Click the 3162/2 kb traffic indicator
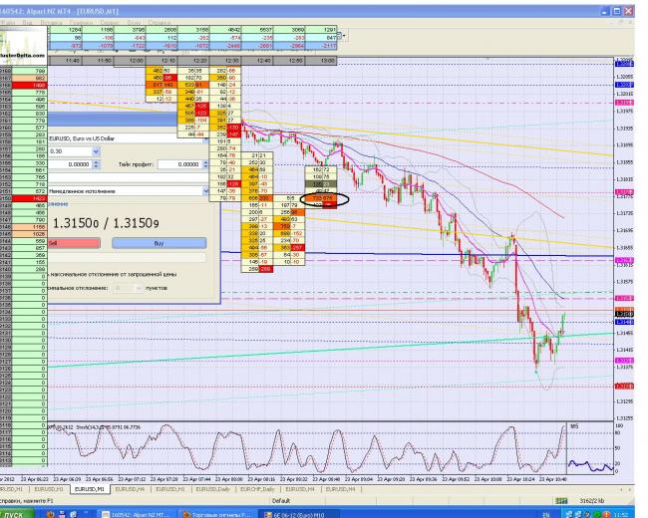The height and width of the screenshot is (518, 648). pos(592,501)
